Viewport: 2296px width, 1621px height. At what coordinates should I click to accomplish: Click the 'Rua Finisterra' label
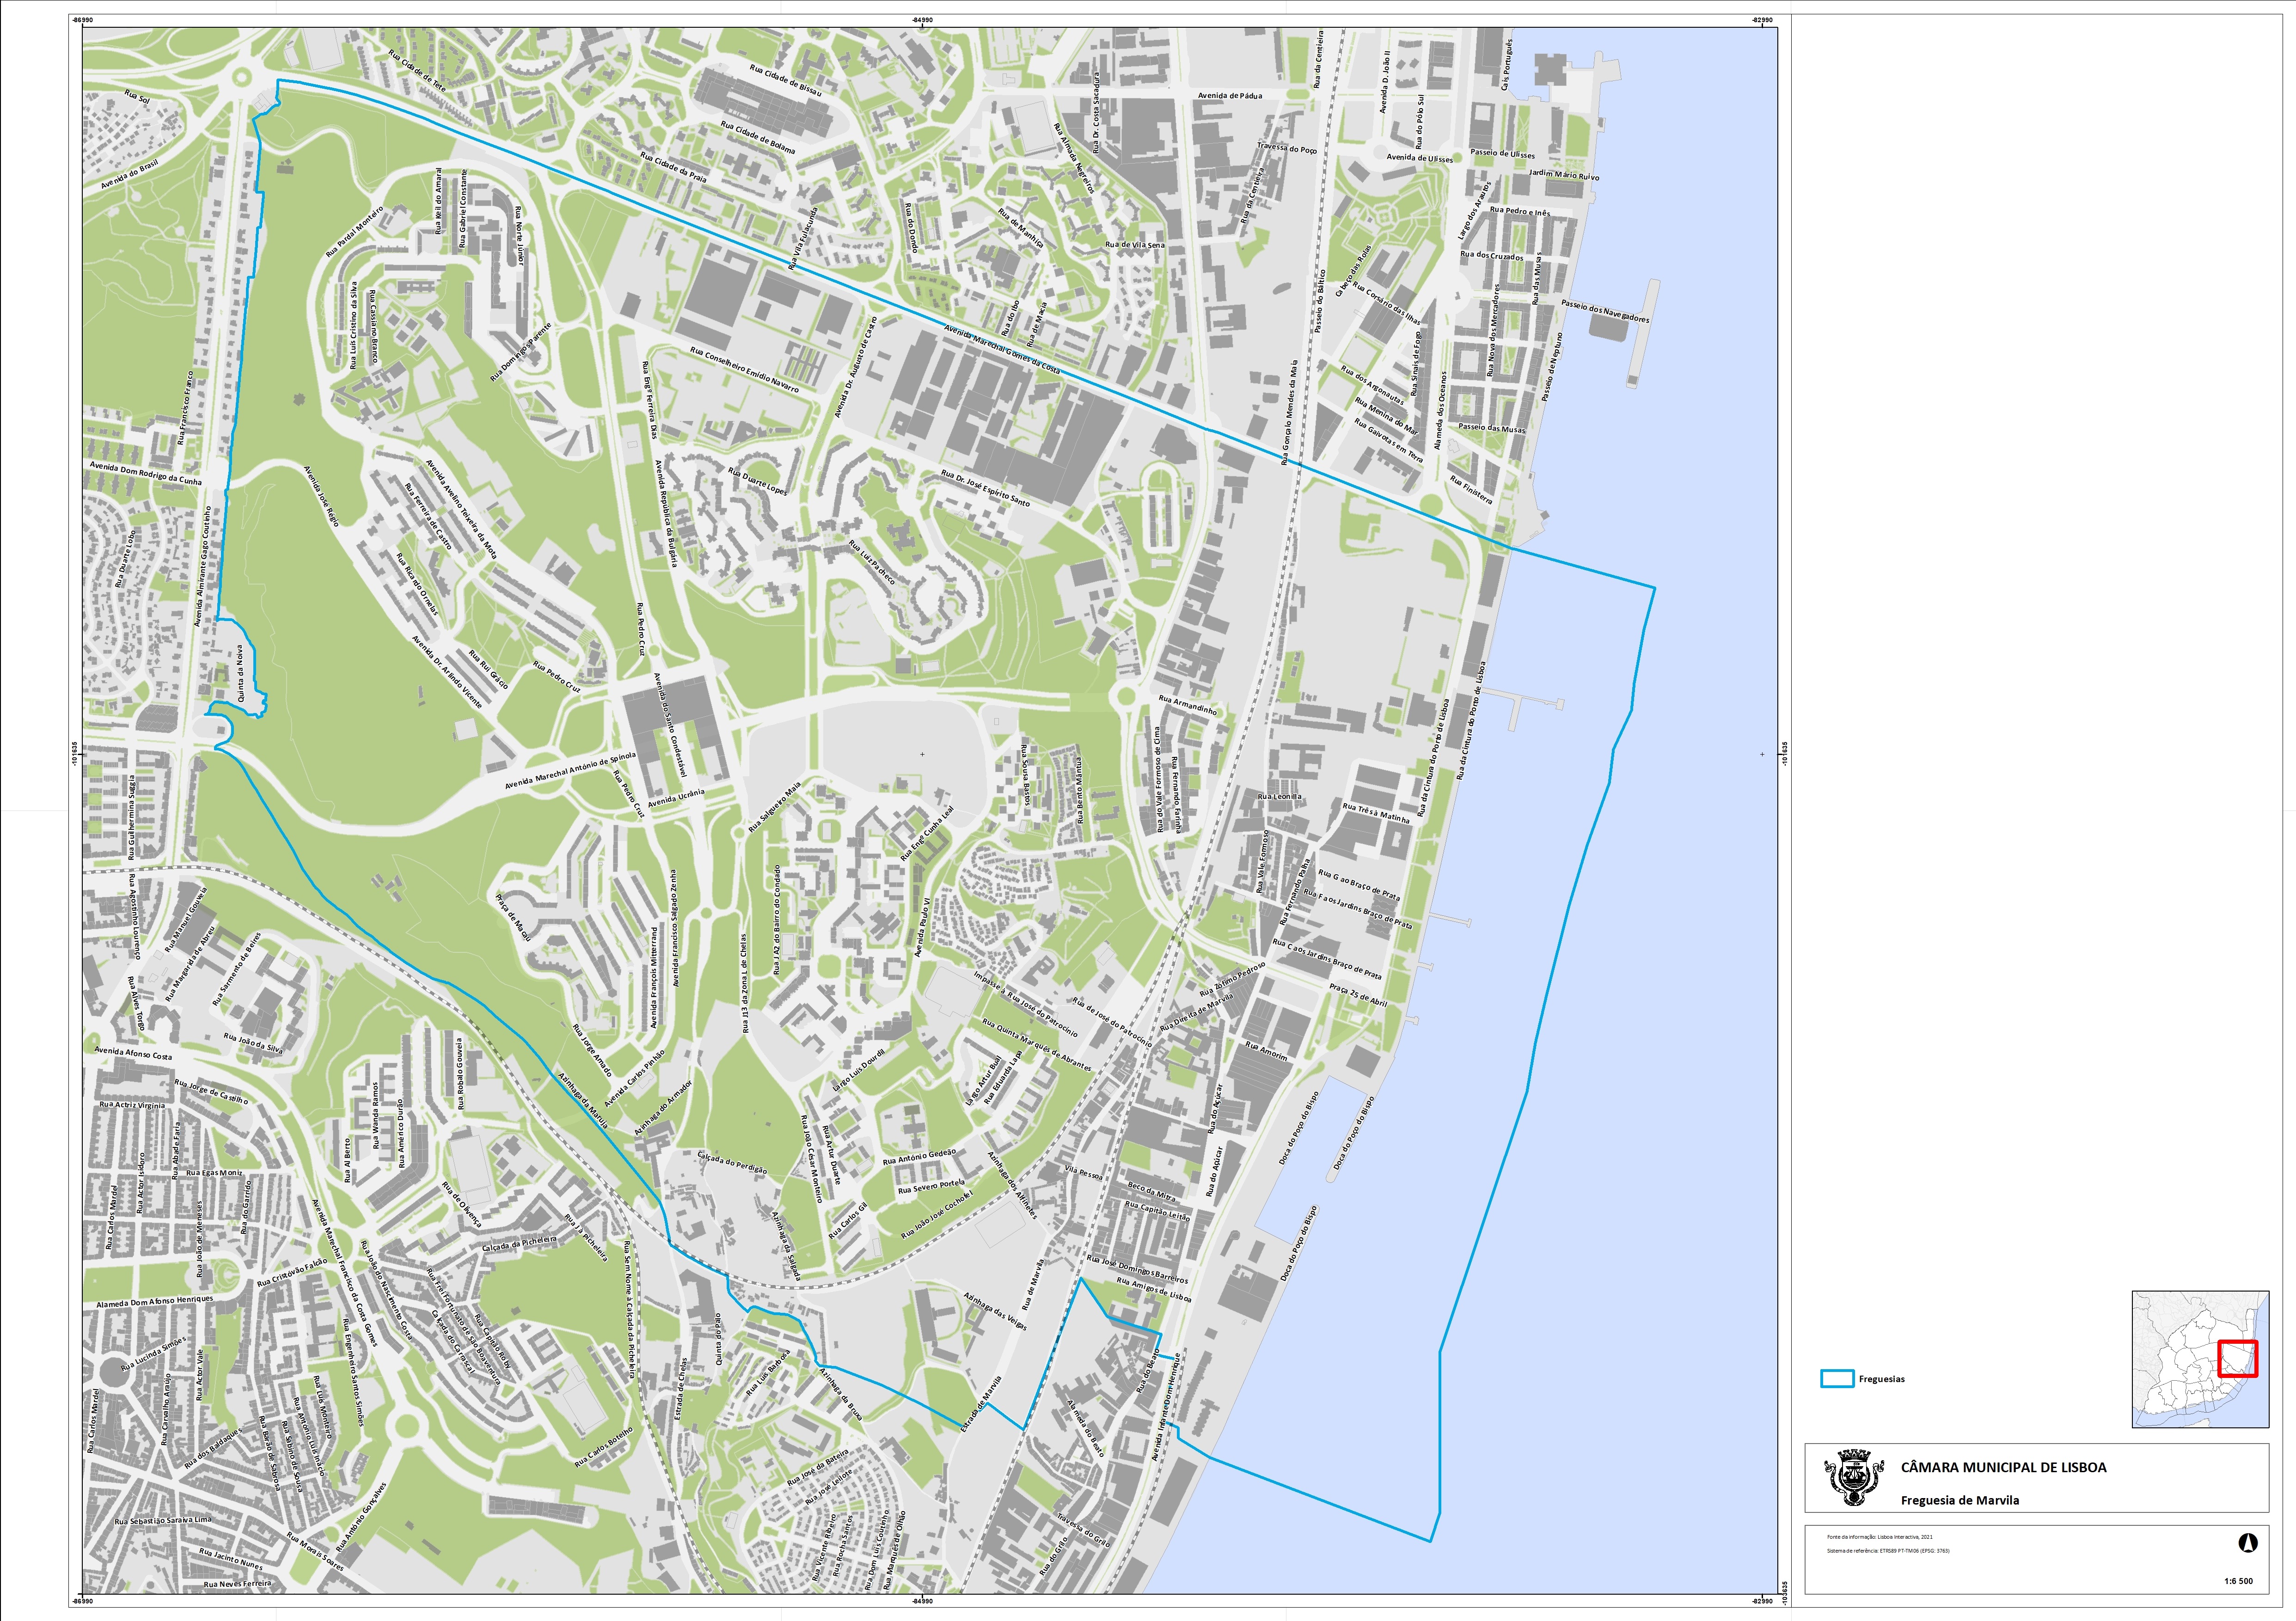point(1471,490)
